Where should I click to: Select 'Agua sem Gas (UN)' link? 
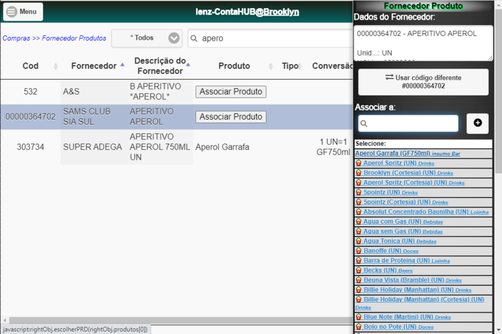point(403,231)
